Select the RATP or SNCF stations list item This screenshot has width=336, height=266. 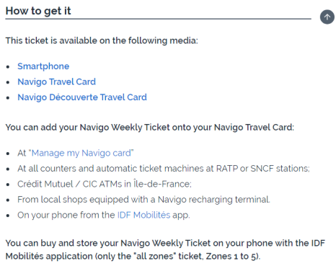pos(164,169)
